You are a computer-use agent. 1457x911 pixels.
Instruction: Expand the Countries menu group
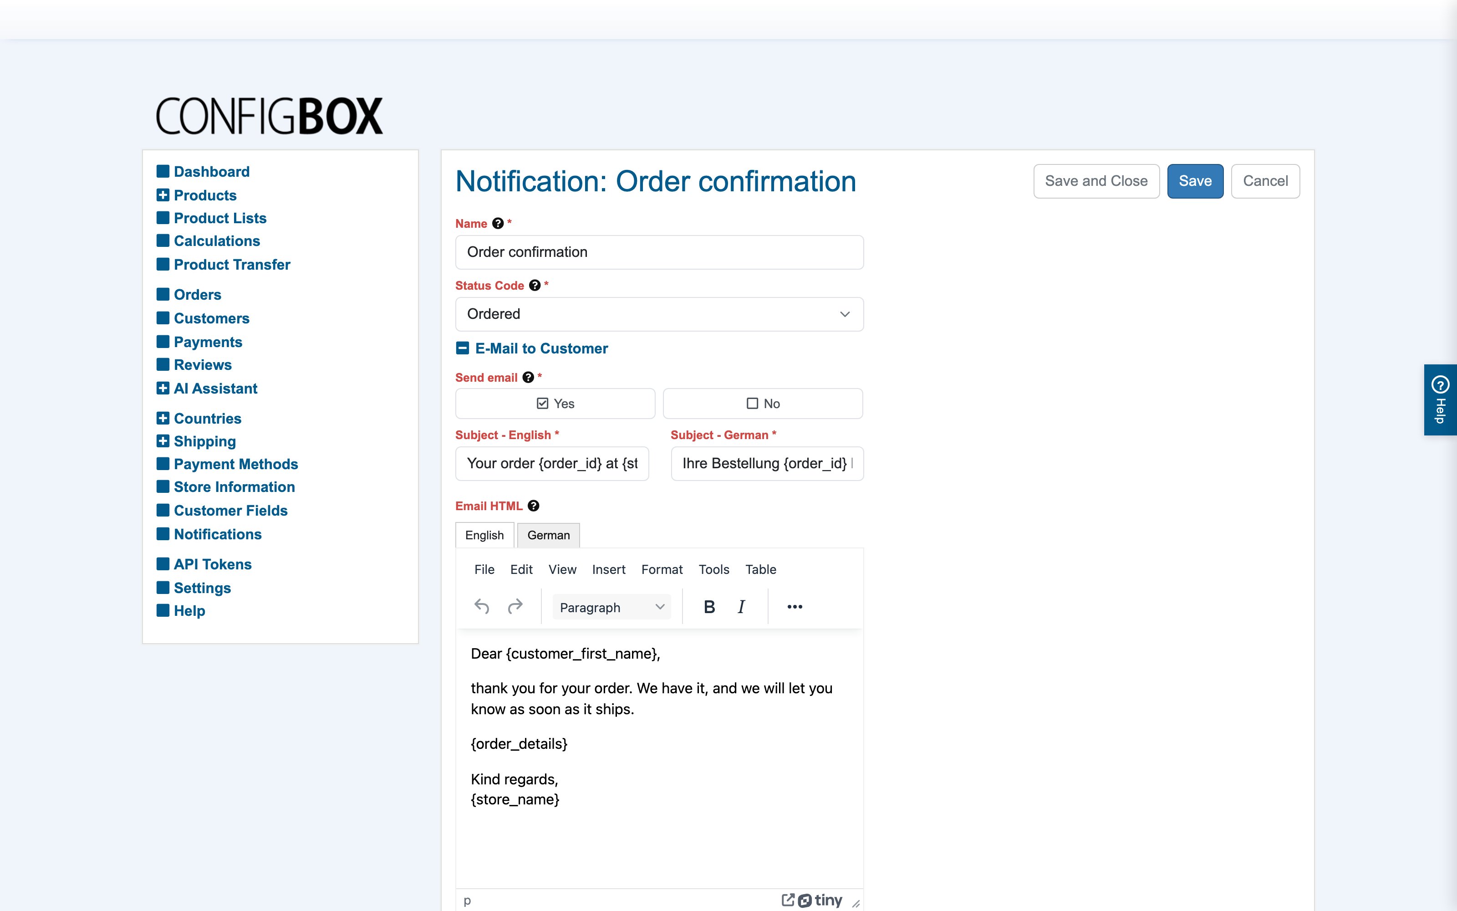[163, 418]
